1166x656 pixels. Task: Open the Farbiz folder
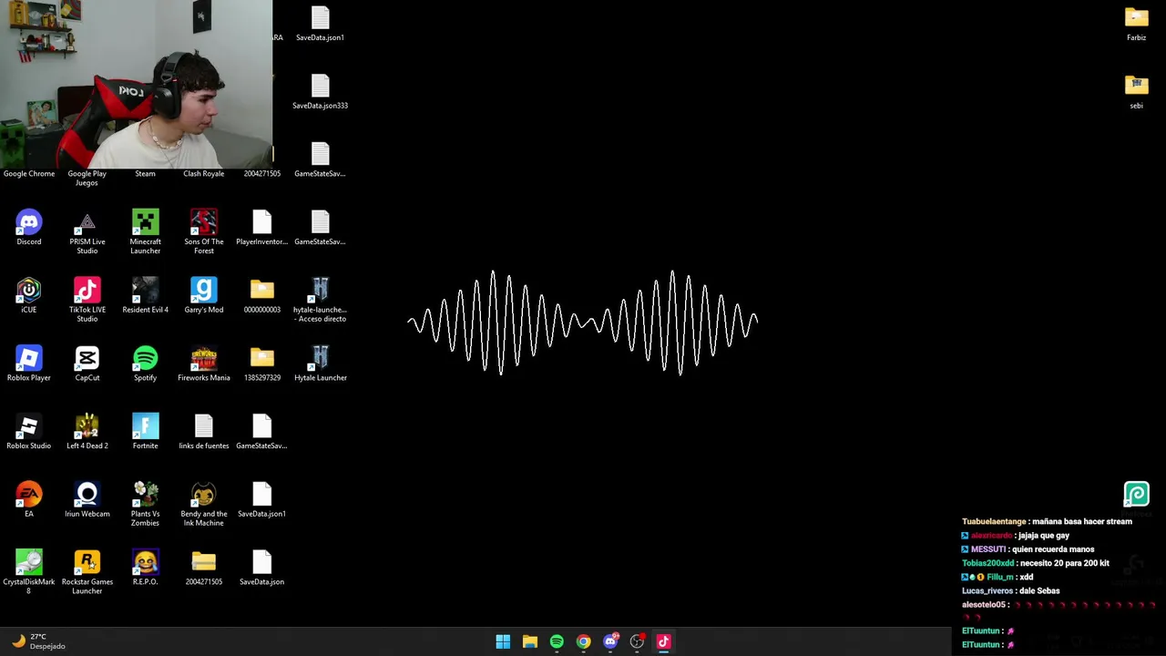coord(1137,24)
